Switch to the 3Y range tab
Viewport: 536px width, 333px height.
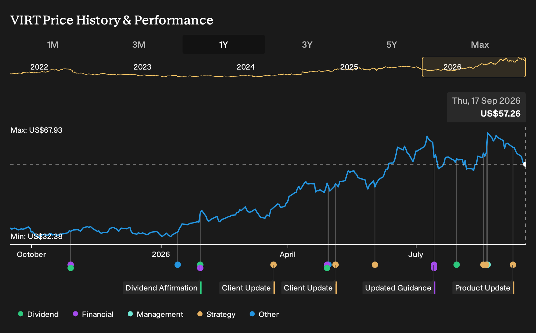click(x=307, y=44)
